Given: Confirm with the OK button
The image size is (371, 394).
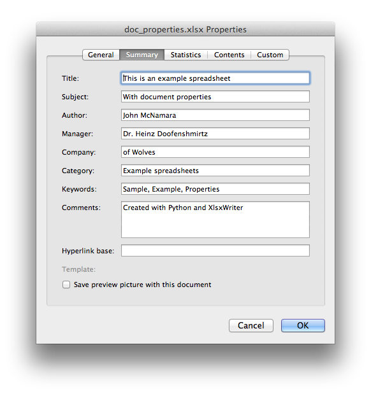Looking at the screenshot, I should (x=303, y=326).
